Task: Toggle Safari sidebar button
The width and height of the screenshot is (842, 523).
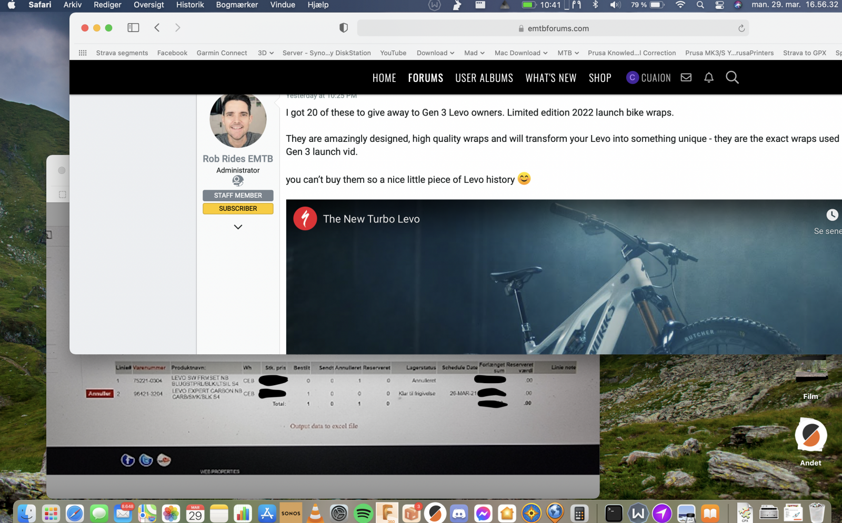Action: pyautogui.click(x=133, y=28)
